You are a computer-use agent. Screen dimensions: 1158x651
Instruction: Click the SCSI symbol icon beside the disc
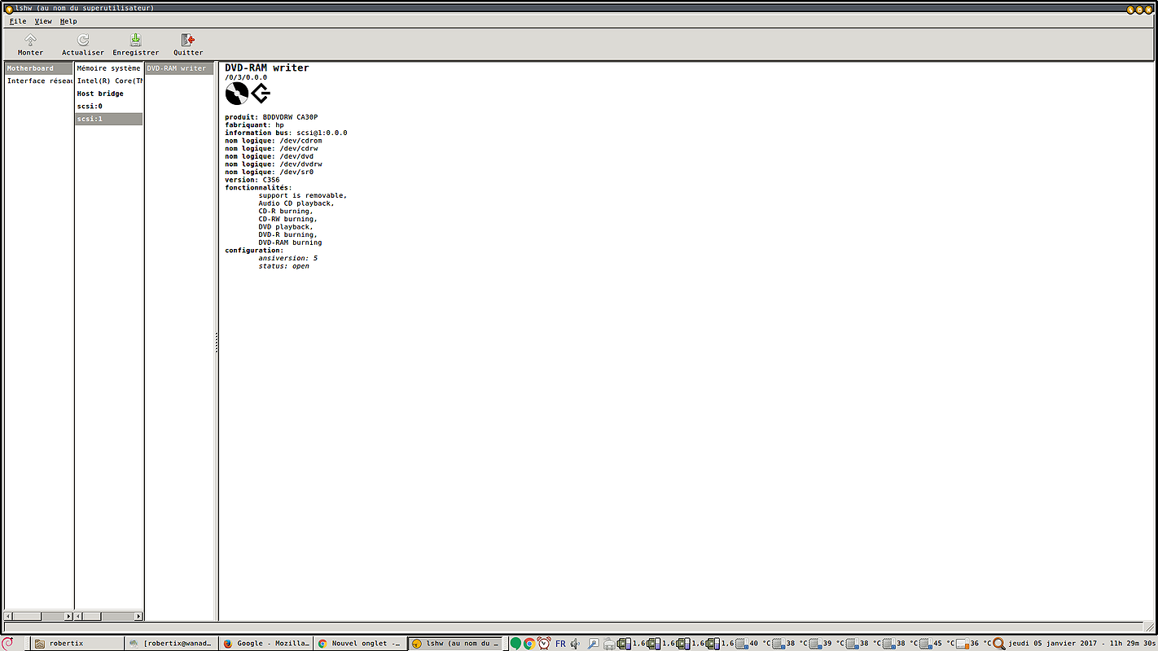[261, 94]
